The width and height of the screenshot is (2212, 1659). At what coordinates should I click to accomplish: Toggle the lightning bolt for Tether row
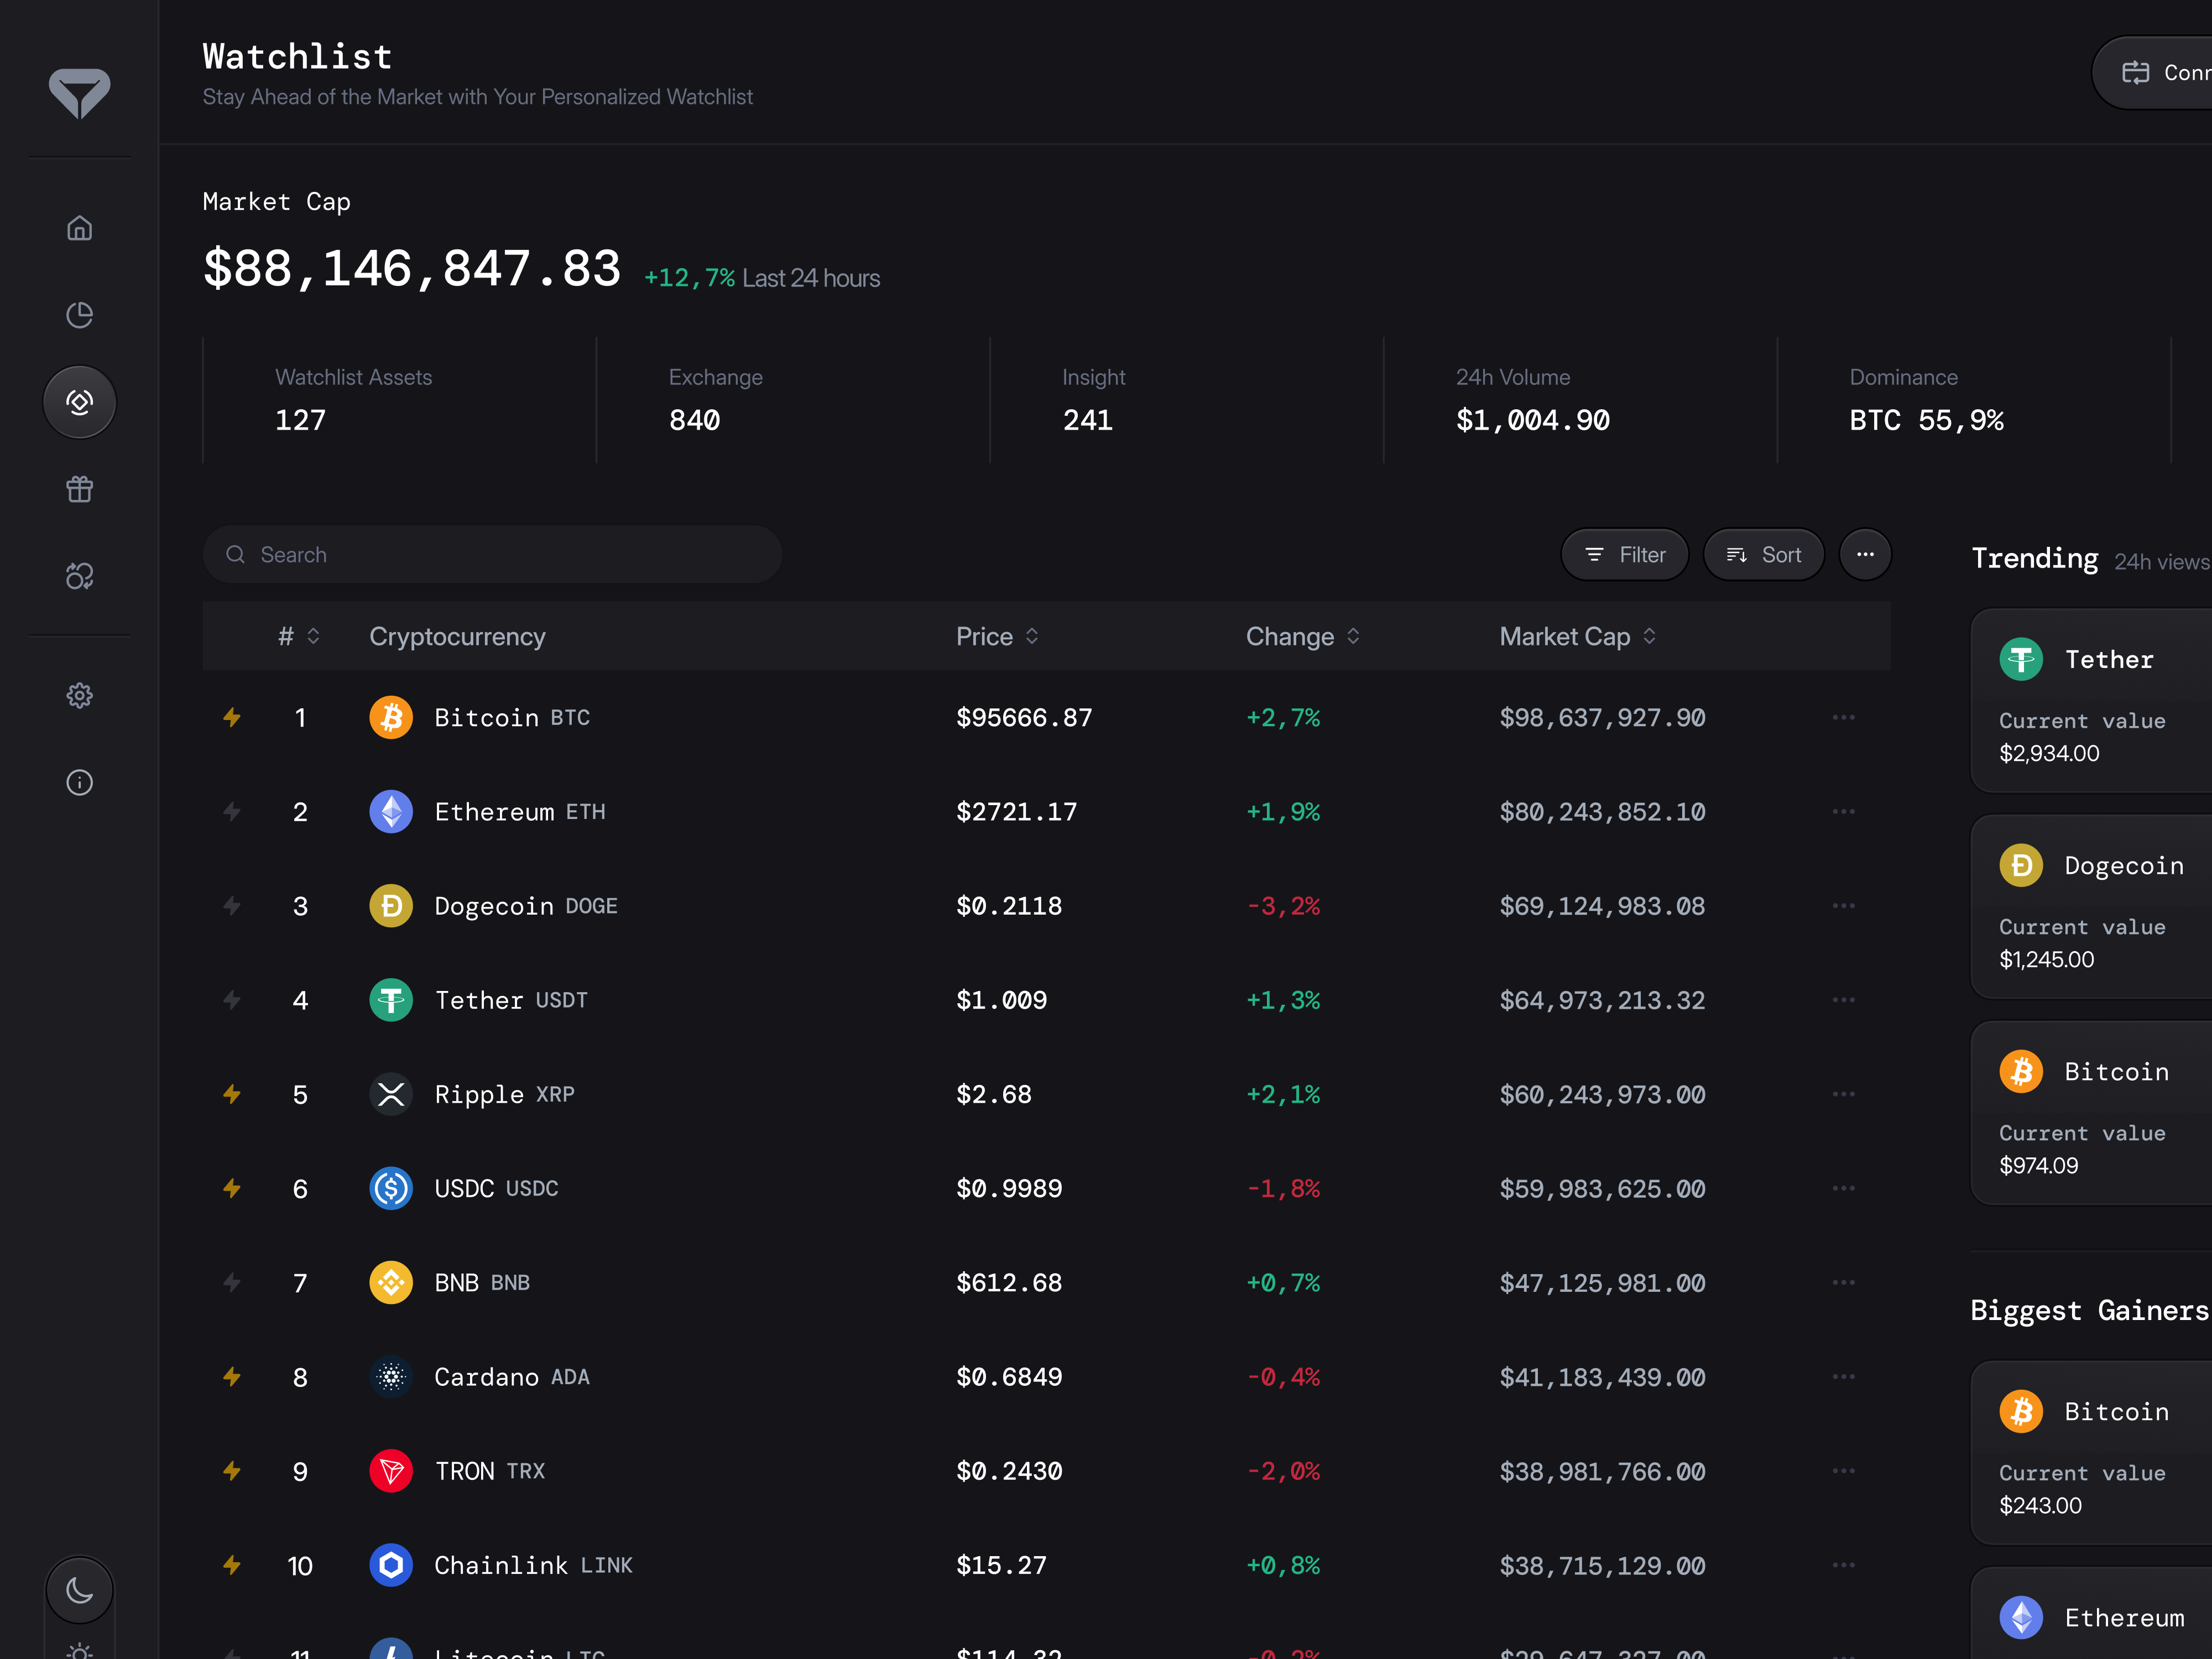pyautogui.click(x=232, y=1000)
